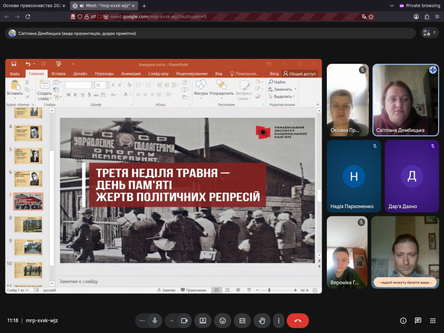
Task: Open the chat with everyone panel
Action: click(x=418, y=320)
